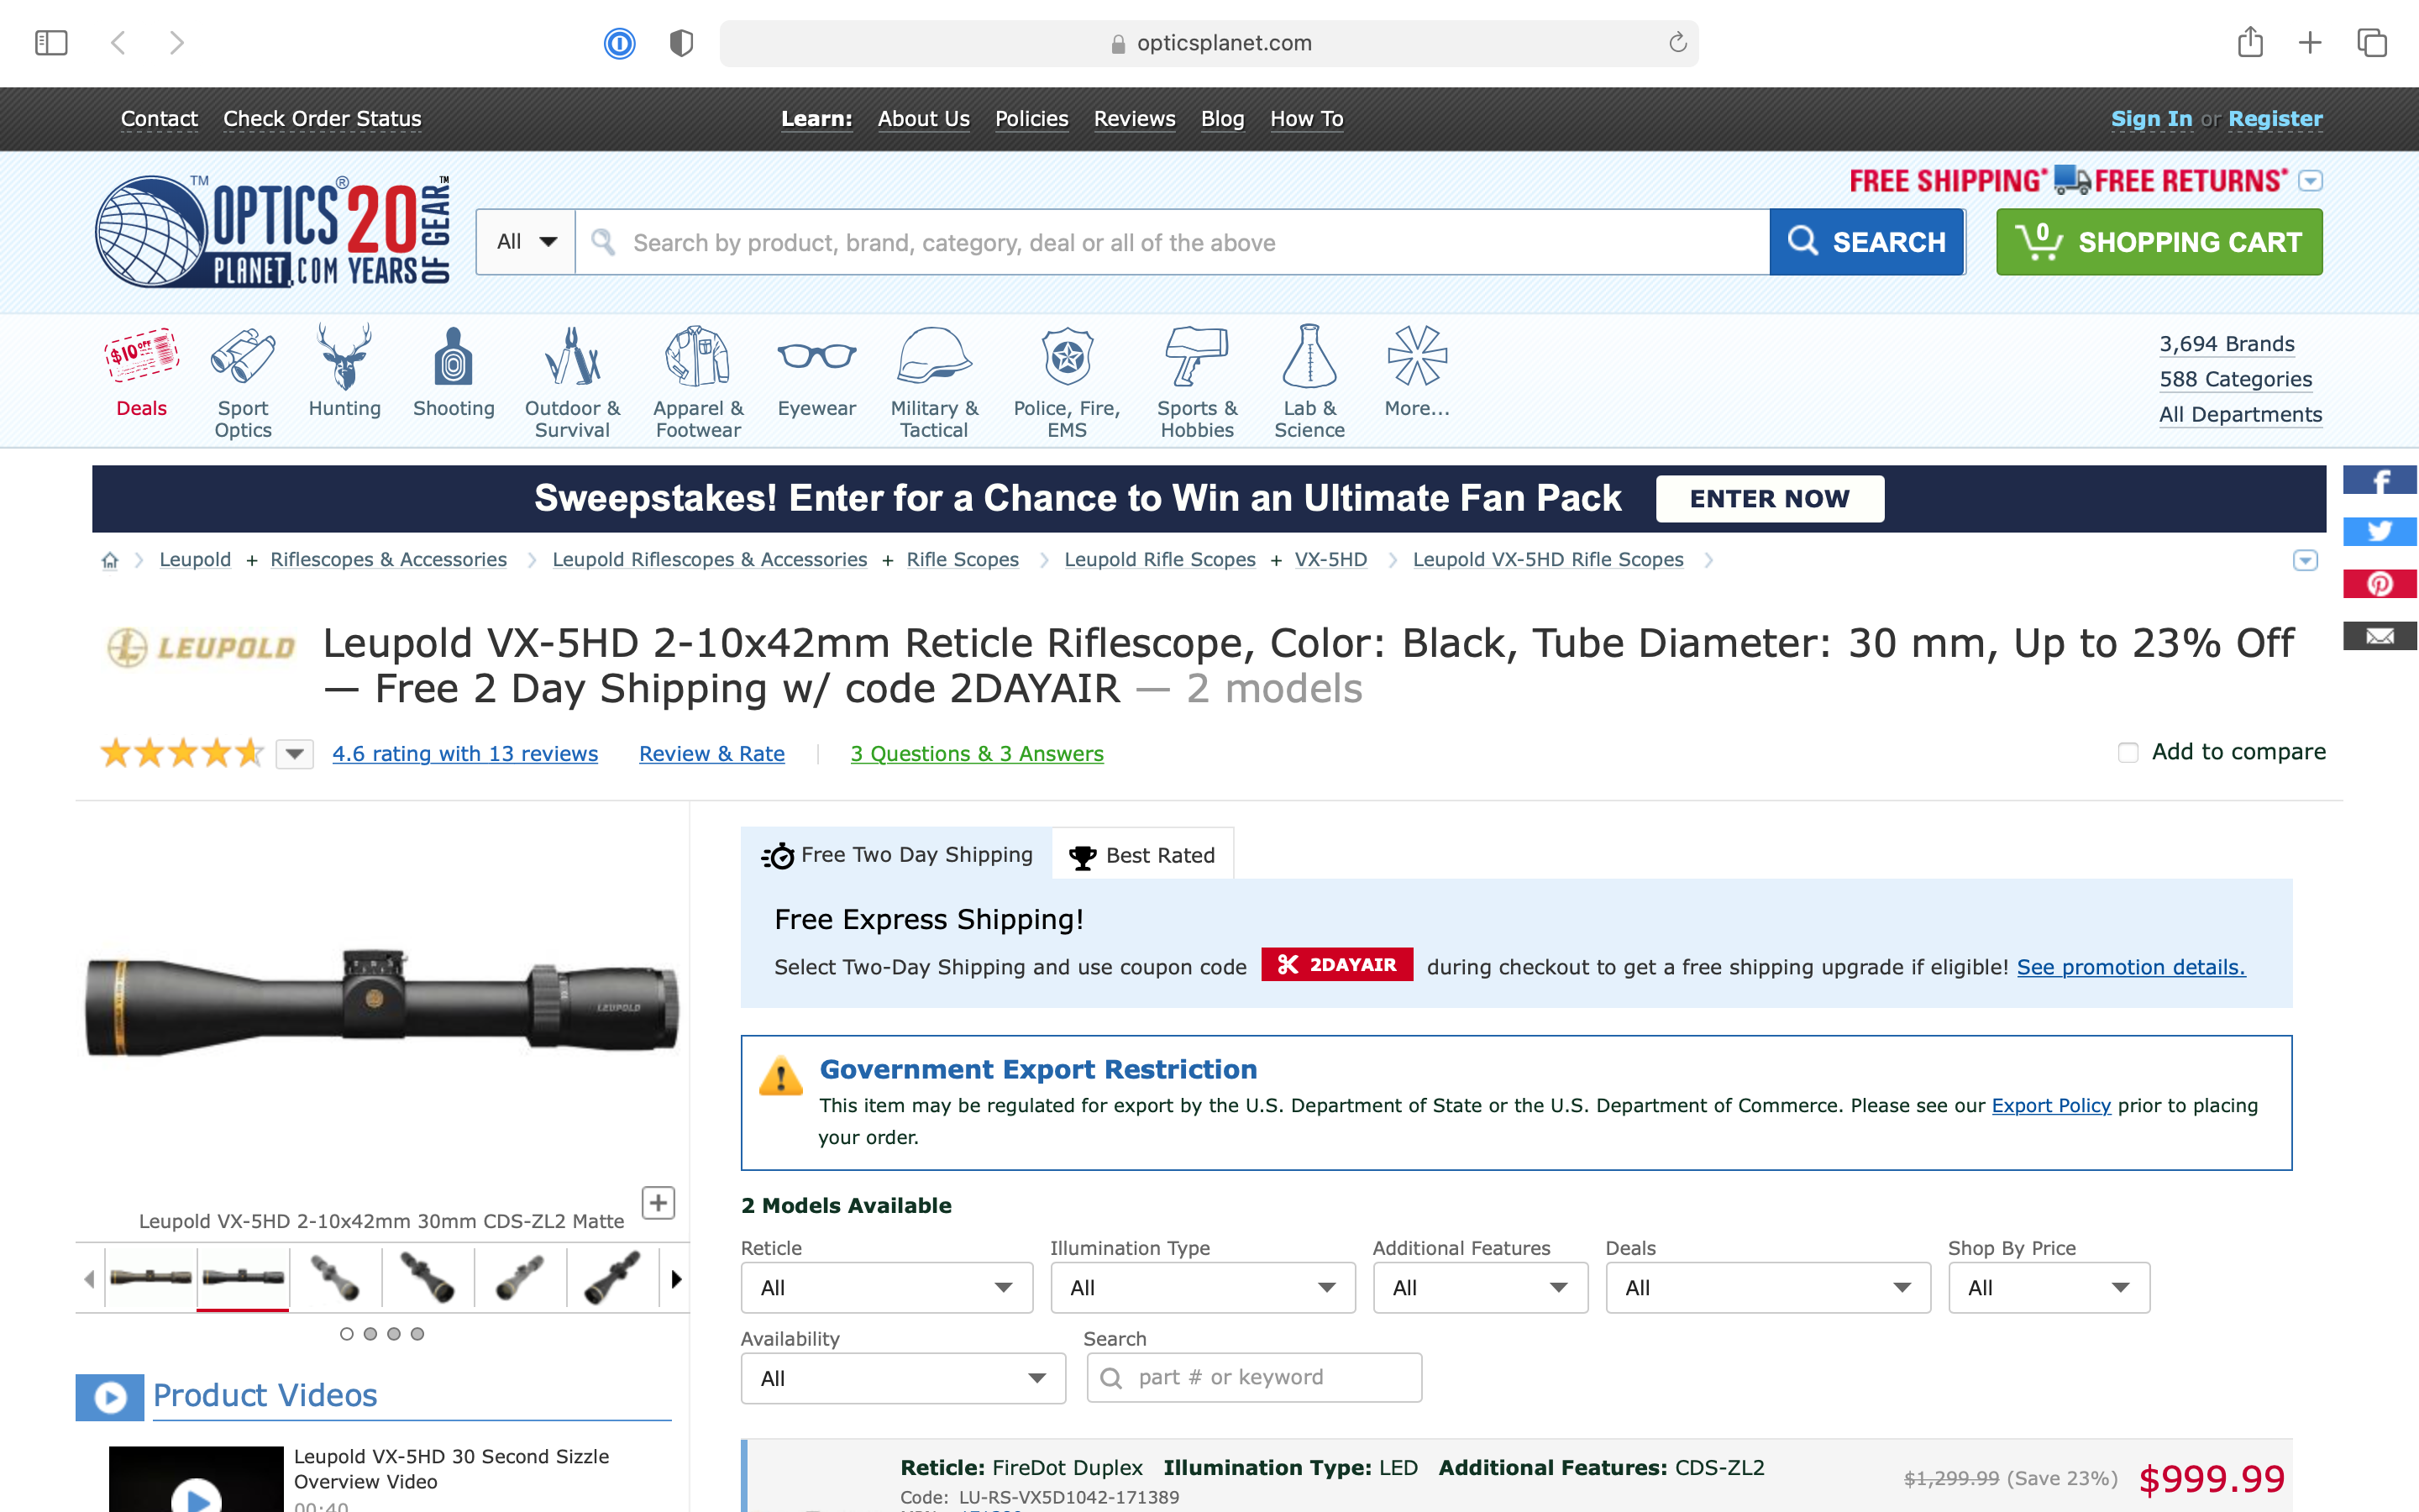Select the fourth scope thumbnail image
The image size is (2419, 1512).
428,1277
